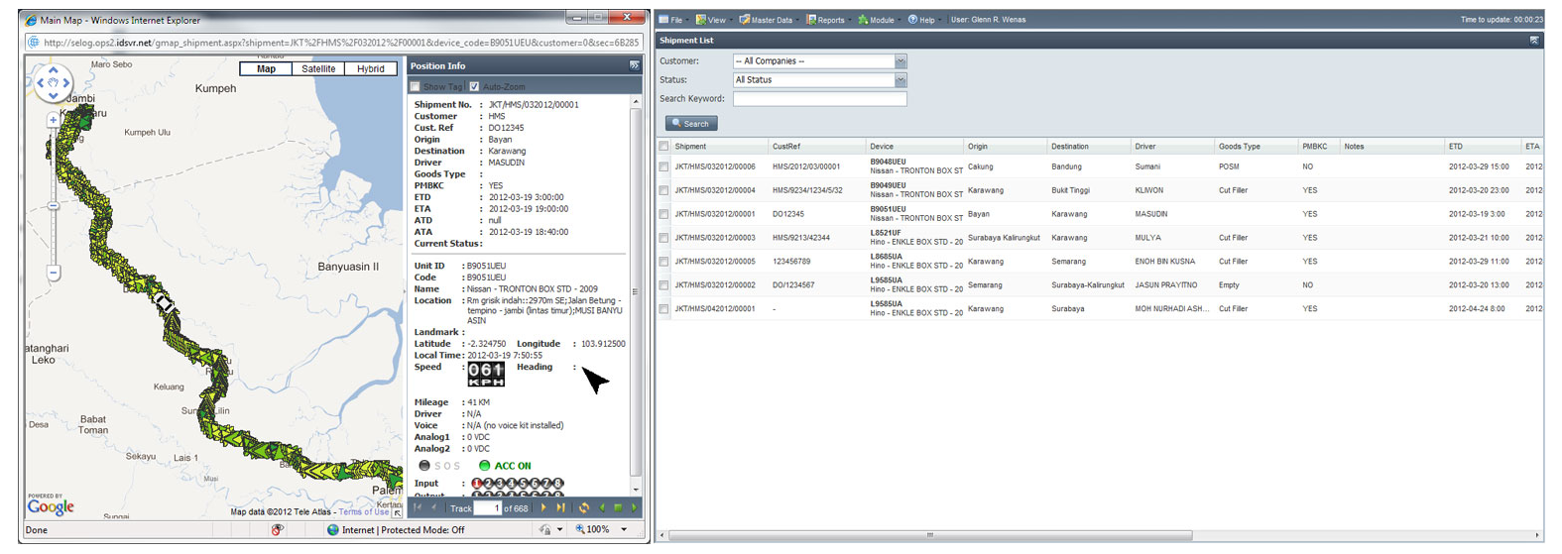Tick the checkbox for shipment JKT/HMS/032012/00006
This screenshot has height=554, width=1562.
point(663,167)
